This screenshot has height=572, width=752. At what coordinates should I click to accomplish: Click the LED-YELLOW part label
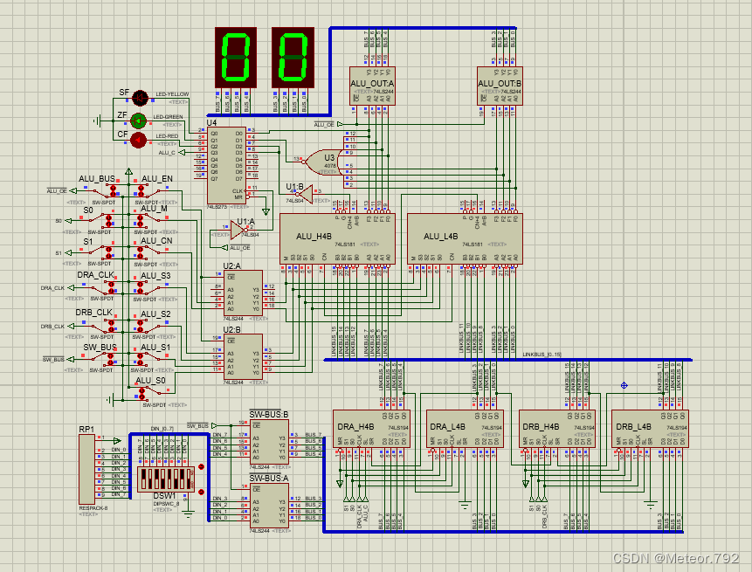click(x=172, y=94)
